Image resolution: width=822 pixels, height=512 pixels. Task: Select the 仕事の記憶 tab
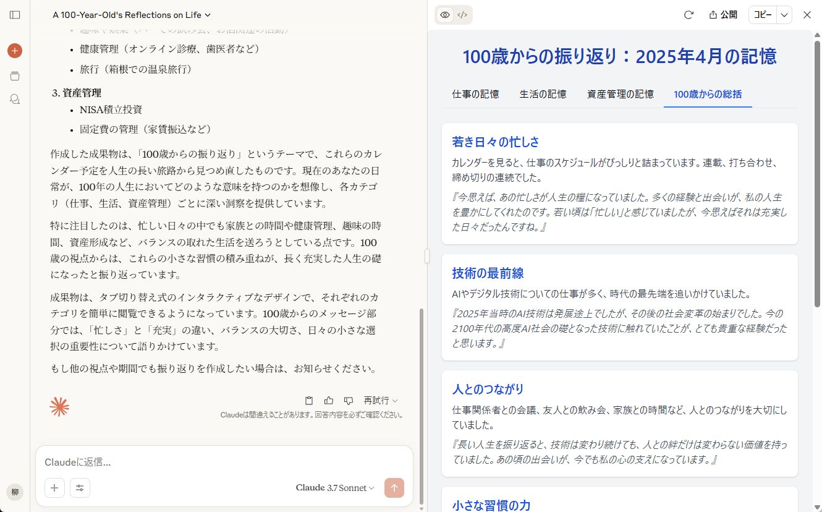coord(475,95)
